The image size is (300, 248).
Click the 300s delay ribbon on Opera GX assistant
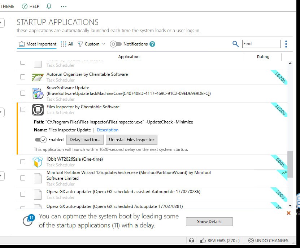[x=280, y=195]
